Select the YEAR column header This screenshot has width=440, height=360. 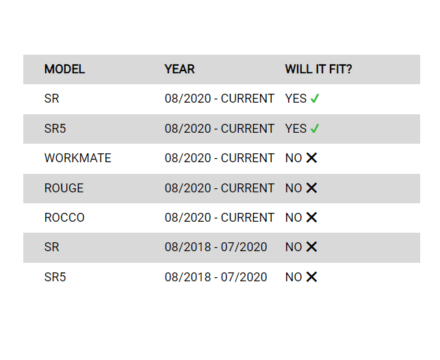point(179,69)
